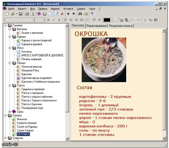Apply italic formatting button
The height and width of the screenshot is (148, 169).
coord(54,20)
